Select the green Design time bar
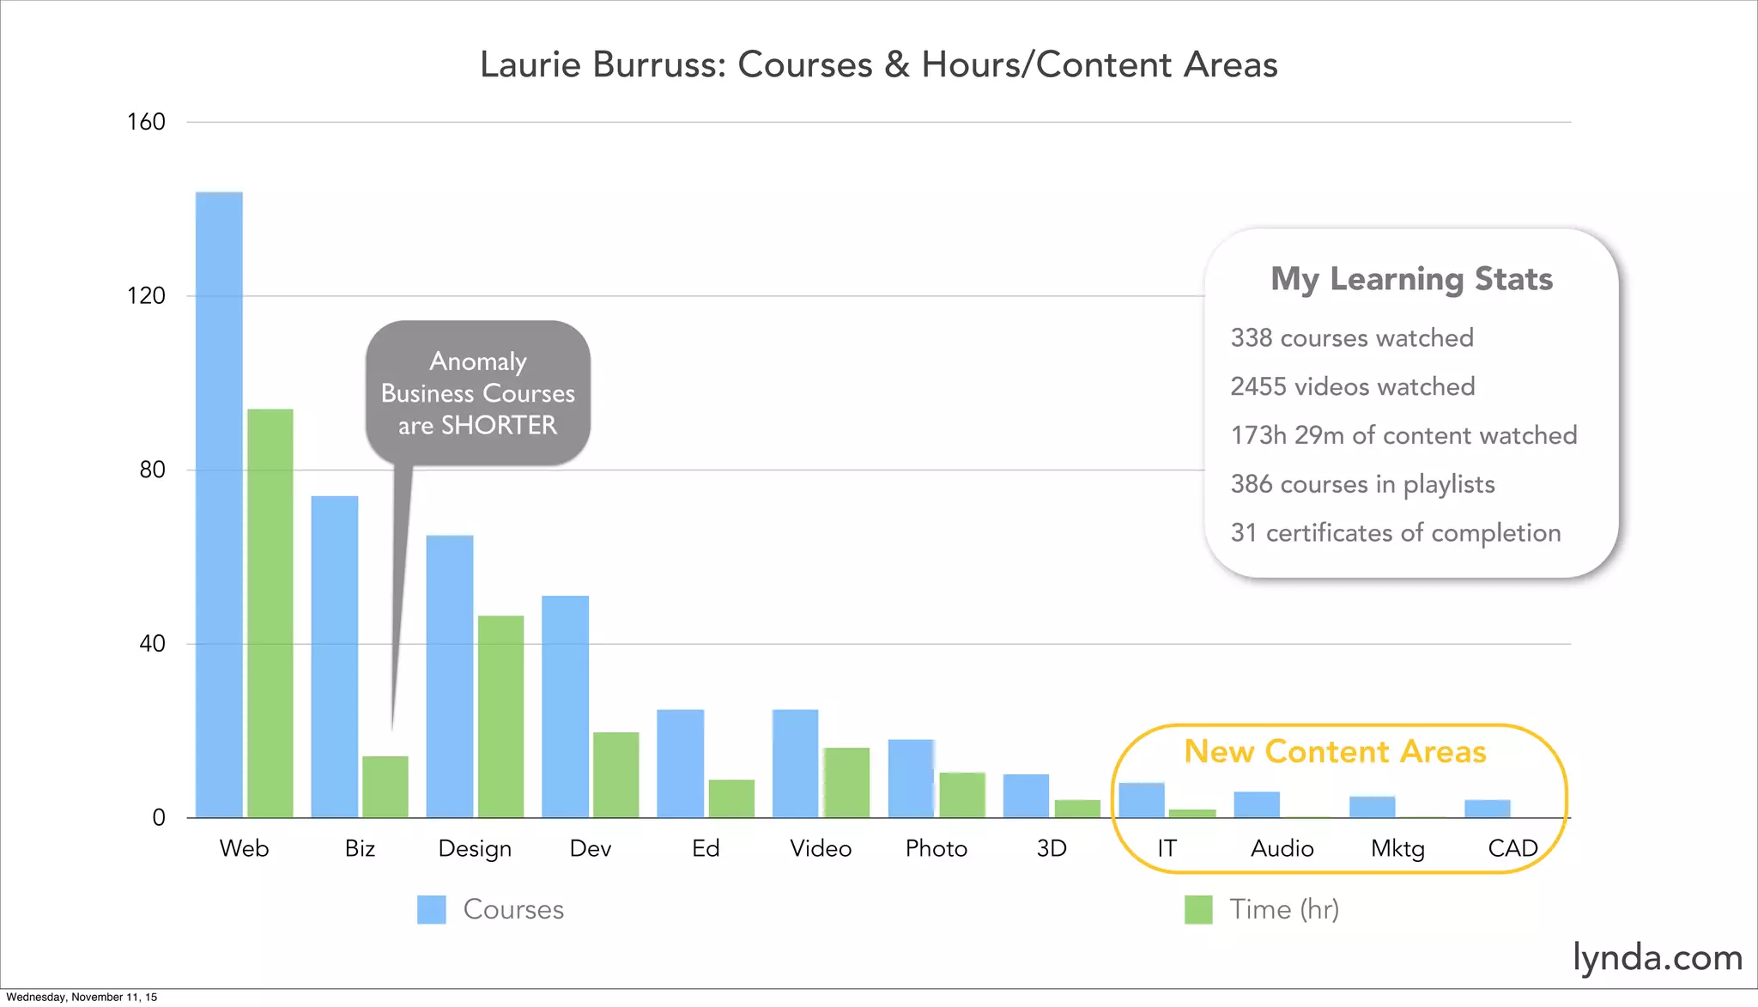Viewport: 1758px width, 1007px height. coord(500,716)
